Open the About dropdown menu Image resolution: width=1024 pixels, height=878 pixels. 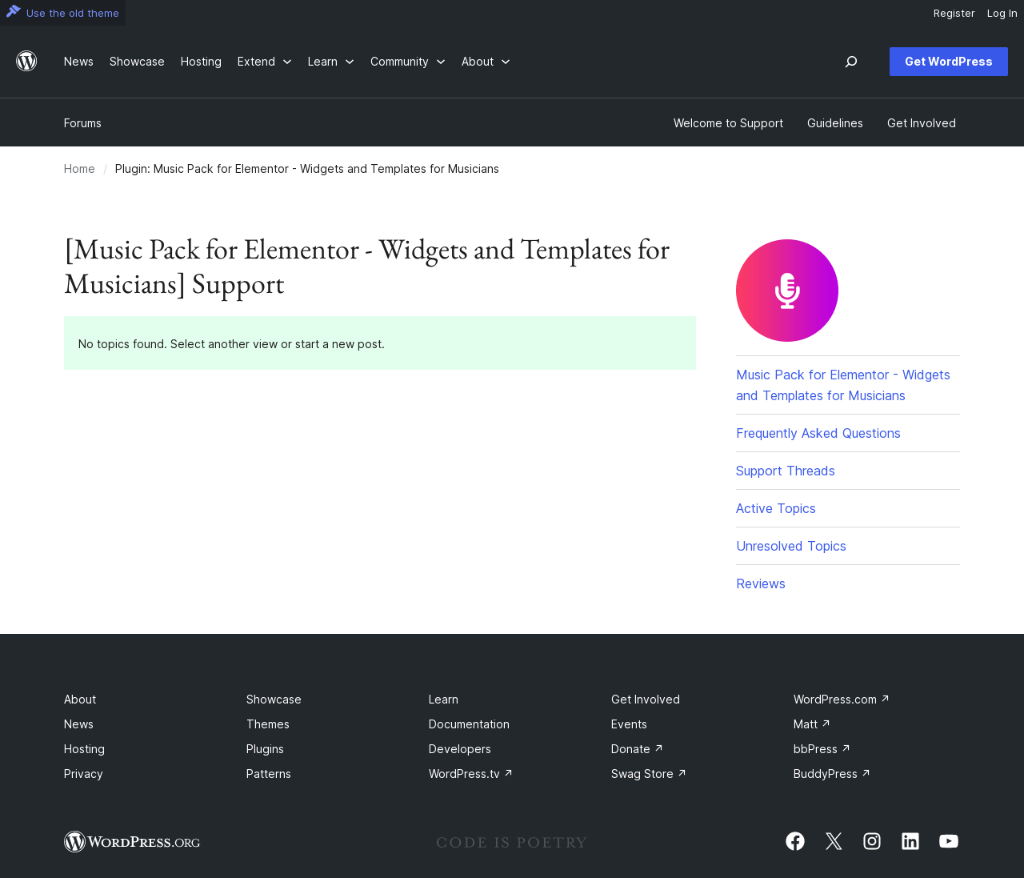486,62
